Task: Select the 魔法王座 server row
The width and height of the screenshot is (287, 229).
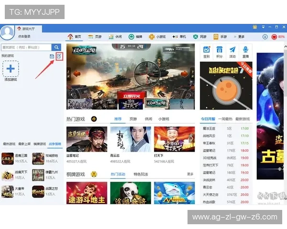Action: pos(226,128)
